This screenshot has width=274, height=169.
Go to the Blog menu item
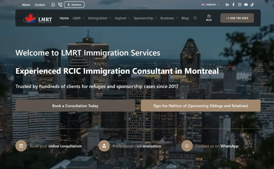(185, 18)
